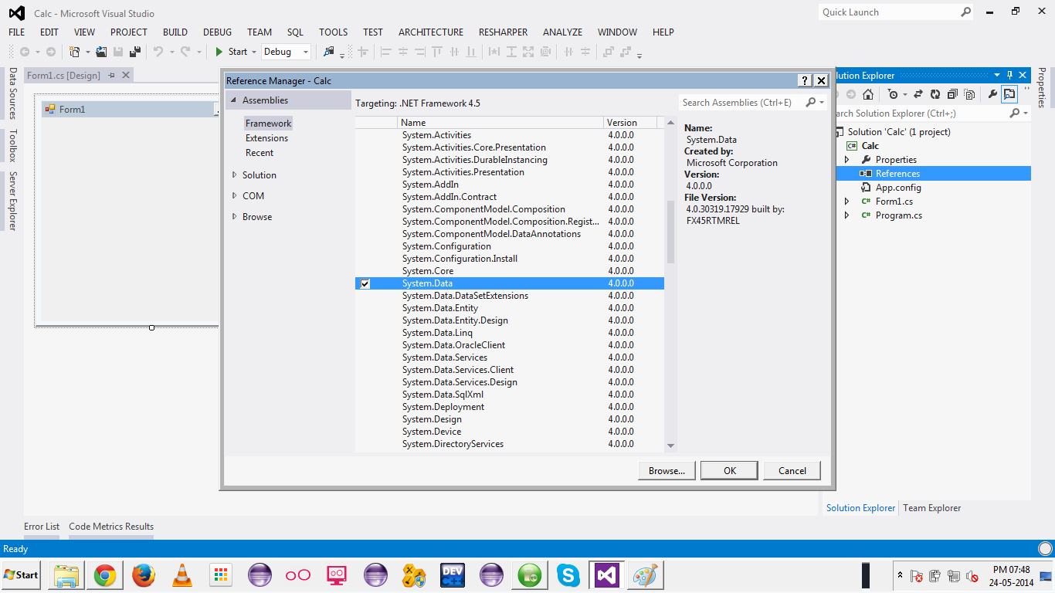The height and width of the screenshot is (593, 1055).
Task: Select Recent under Assemblies
Action: (x=260, y=153)
